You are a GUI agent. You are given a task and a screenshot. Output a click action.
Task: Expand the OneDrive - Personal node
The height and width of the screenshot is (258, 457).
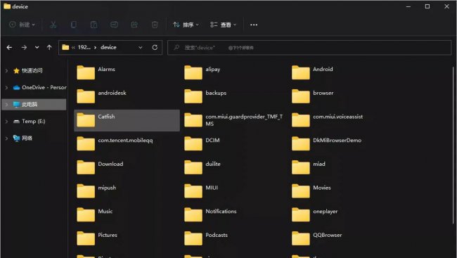(x=7, y=87)
